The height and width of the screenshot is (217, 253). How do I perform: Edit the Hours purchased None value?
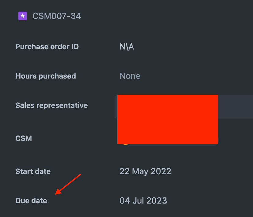pyautogui.click(x=130, y=76)
